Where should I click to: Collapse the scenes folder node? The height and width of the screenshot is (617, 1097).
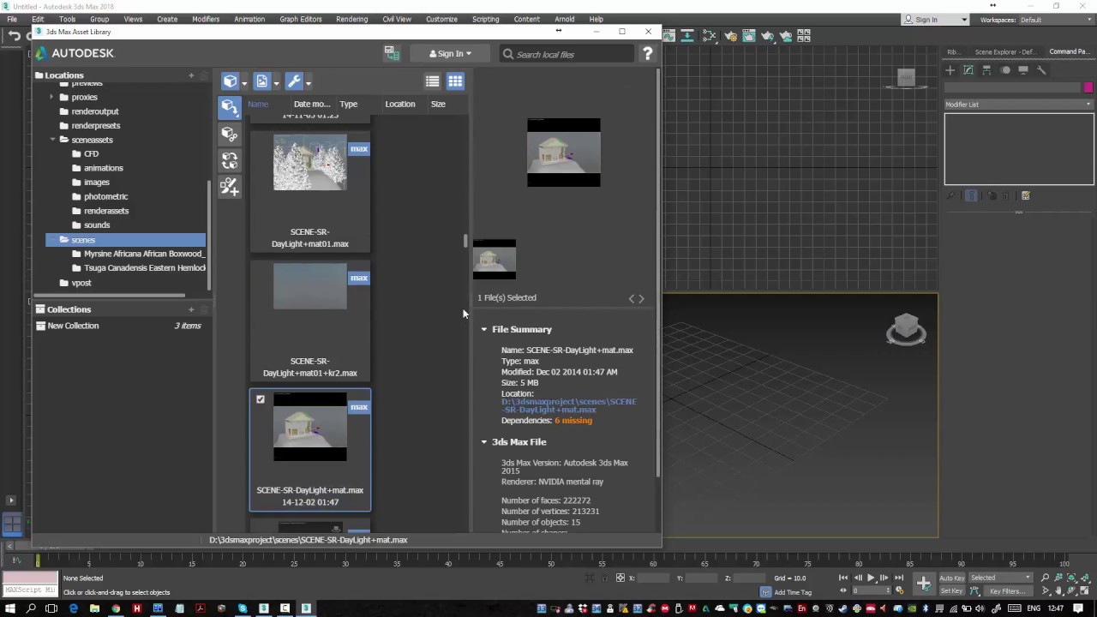pos(52,240)
